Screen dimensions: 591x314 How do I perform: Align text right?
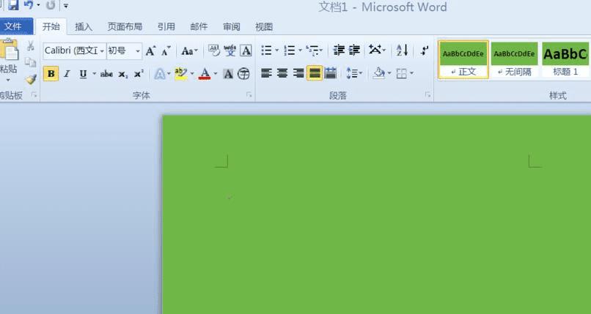[x=298, y=73]
